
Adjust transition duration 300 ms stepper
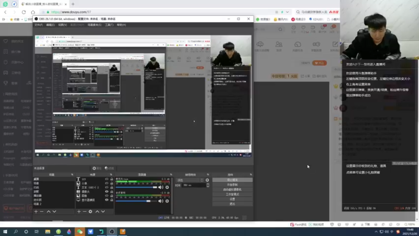(x=207, y=185)
